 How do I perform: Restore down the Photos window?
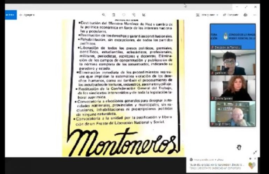pyautogui.click(x=246, y=7)
